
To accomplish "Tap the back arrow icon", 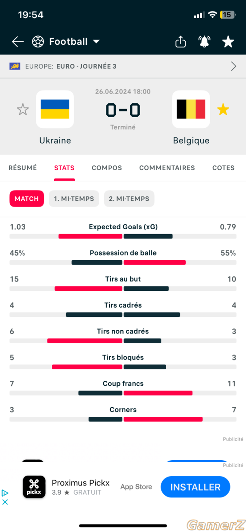I will point(18,42).
